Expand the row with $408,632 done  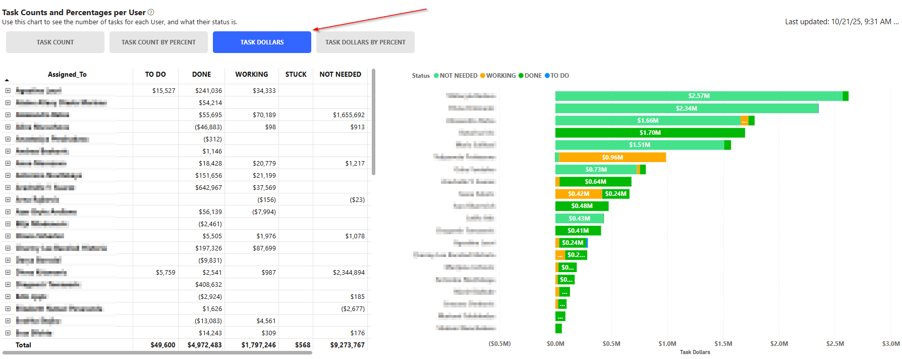click(8, 284)
